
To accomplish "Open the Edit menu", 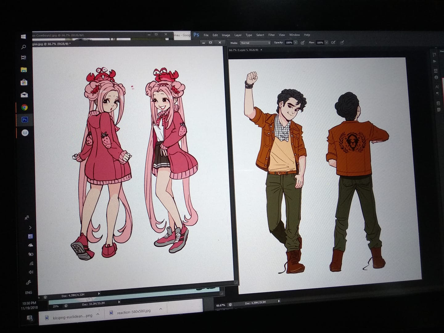I will point(215,35).
